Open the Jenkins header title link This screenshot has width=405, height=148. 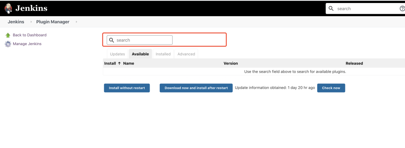click(31, 8)
